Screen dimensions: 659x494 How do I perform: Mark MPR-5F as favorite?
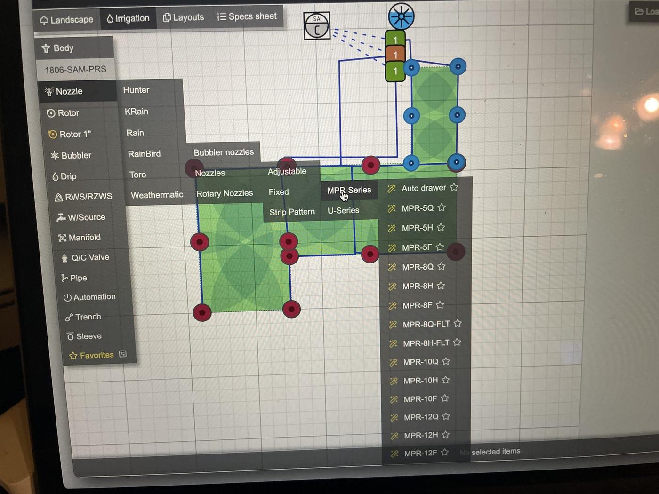440,247
